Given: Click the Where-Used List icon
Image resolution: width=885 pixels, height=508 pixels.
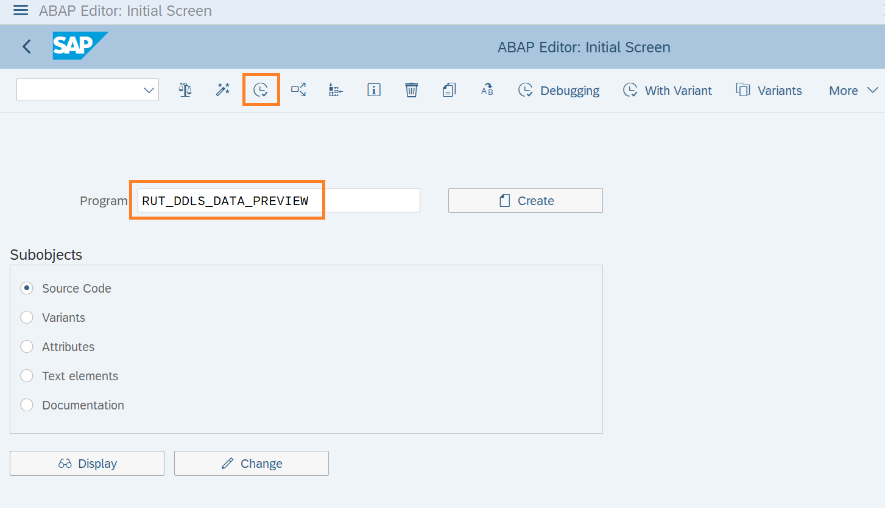Looking at the screenshot, I should coord(298,90).
